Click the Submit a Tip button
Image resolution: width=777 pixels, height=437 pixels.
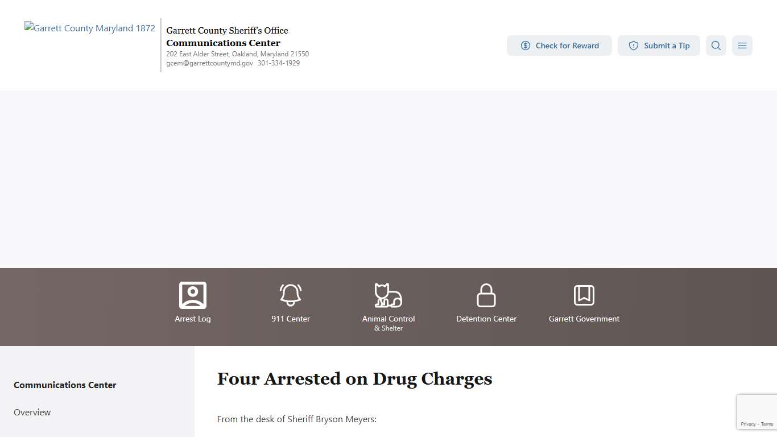coord(659,46)
